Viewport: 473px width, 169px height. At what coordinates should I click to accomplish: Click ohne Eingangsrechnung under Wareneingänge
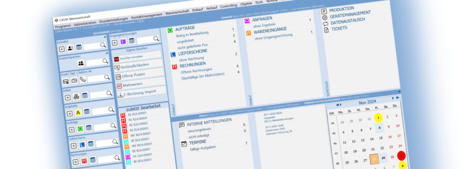[273, 36]
